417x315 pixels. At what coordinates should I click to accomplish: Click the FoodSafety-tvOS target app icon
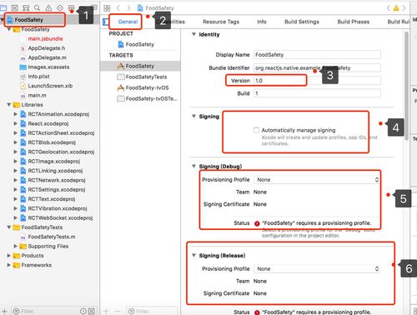coord(121,87)
